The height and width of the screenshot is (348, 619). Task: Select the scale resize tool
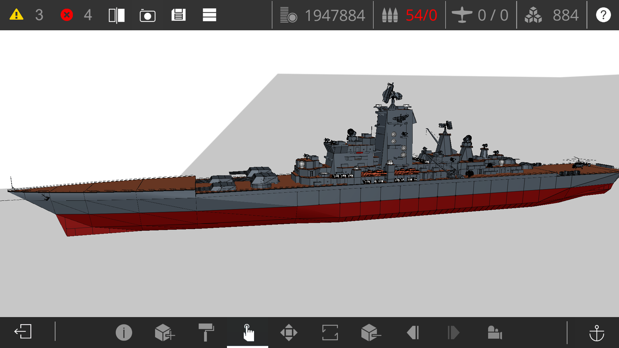coord(330,332)
